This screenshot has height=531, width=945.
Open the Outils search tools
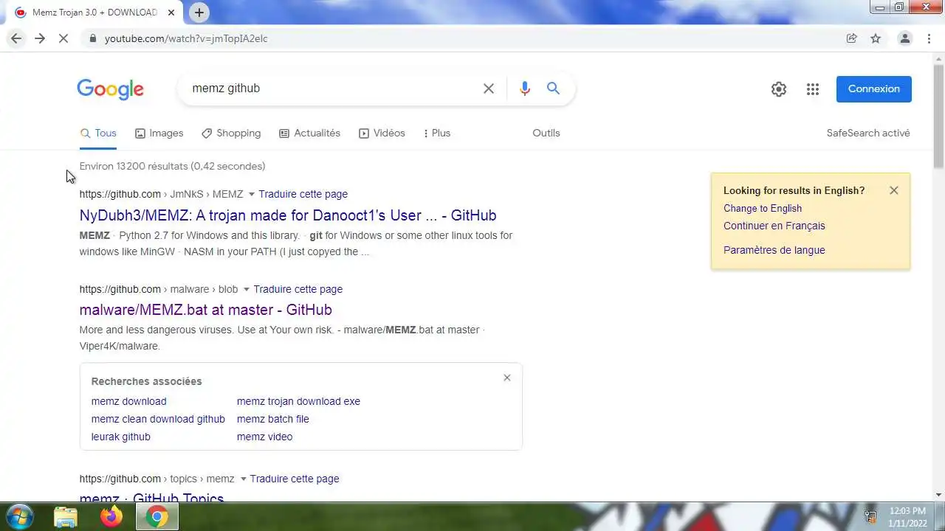pyautogui.click(x=546, y=133)
